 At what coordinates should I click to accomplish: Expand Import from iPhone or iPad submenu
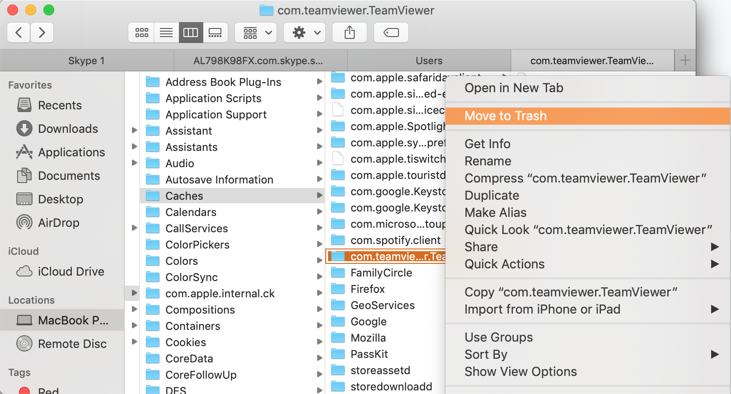point(588,310)
